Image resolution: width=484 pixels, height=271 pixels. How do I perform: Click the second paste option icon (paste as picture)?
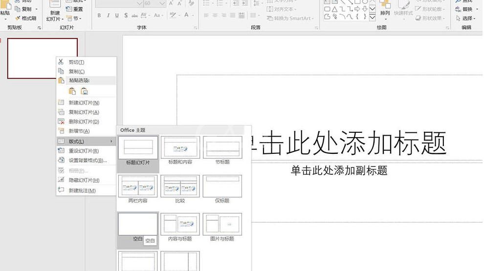[x=84, y=91]
